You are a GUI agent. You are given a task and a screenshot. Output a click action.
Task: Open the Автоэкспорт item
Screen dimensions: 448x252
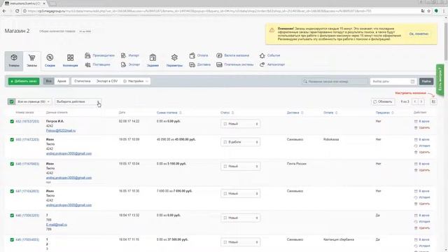[272, 65]
